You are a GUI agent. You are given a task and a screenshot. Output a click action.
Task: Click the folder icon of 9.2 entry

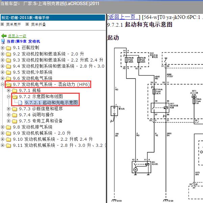[x=8, y=54]
